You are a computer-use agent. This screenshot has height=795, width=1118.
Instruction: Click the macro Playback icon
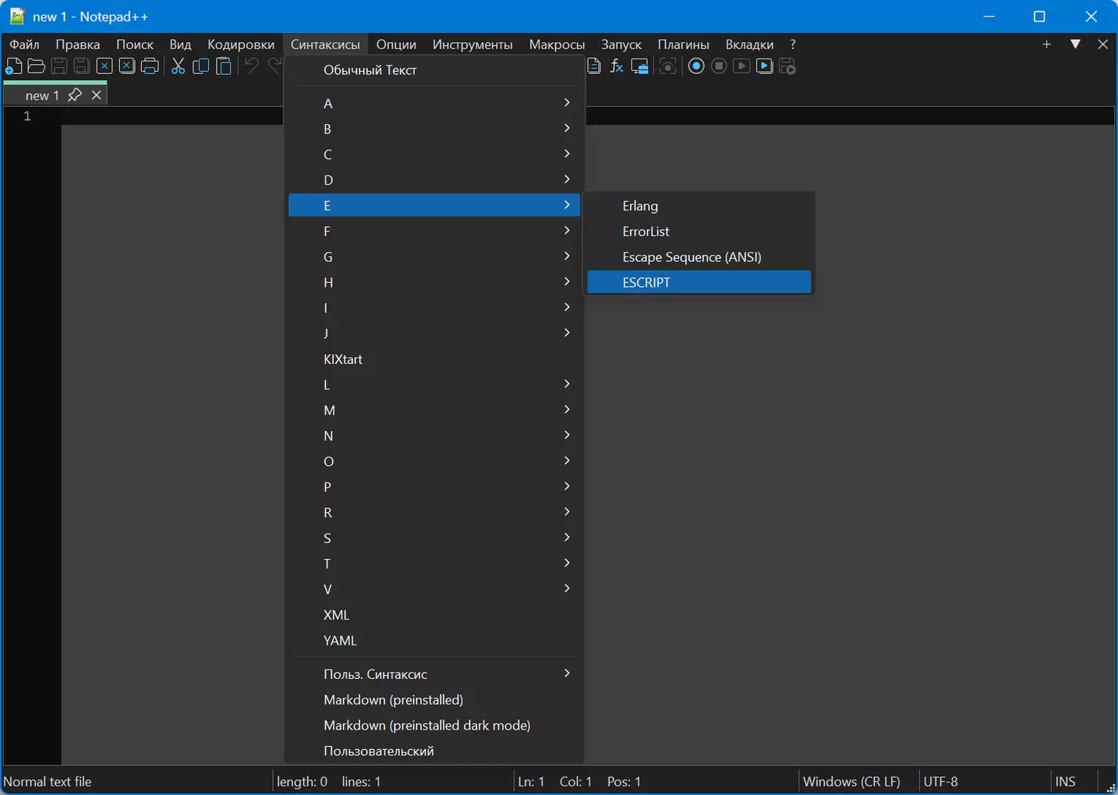click(742, 66)
